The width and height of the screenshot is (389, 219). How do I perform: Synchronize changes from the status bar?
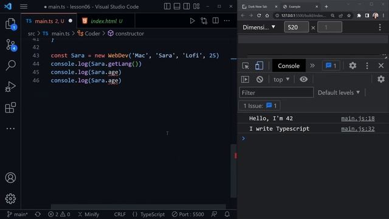(x=38, y=214)
